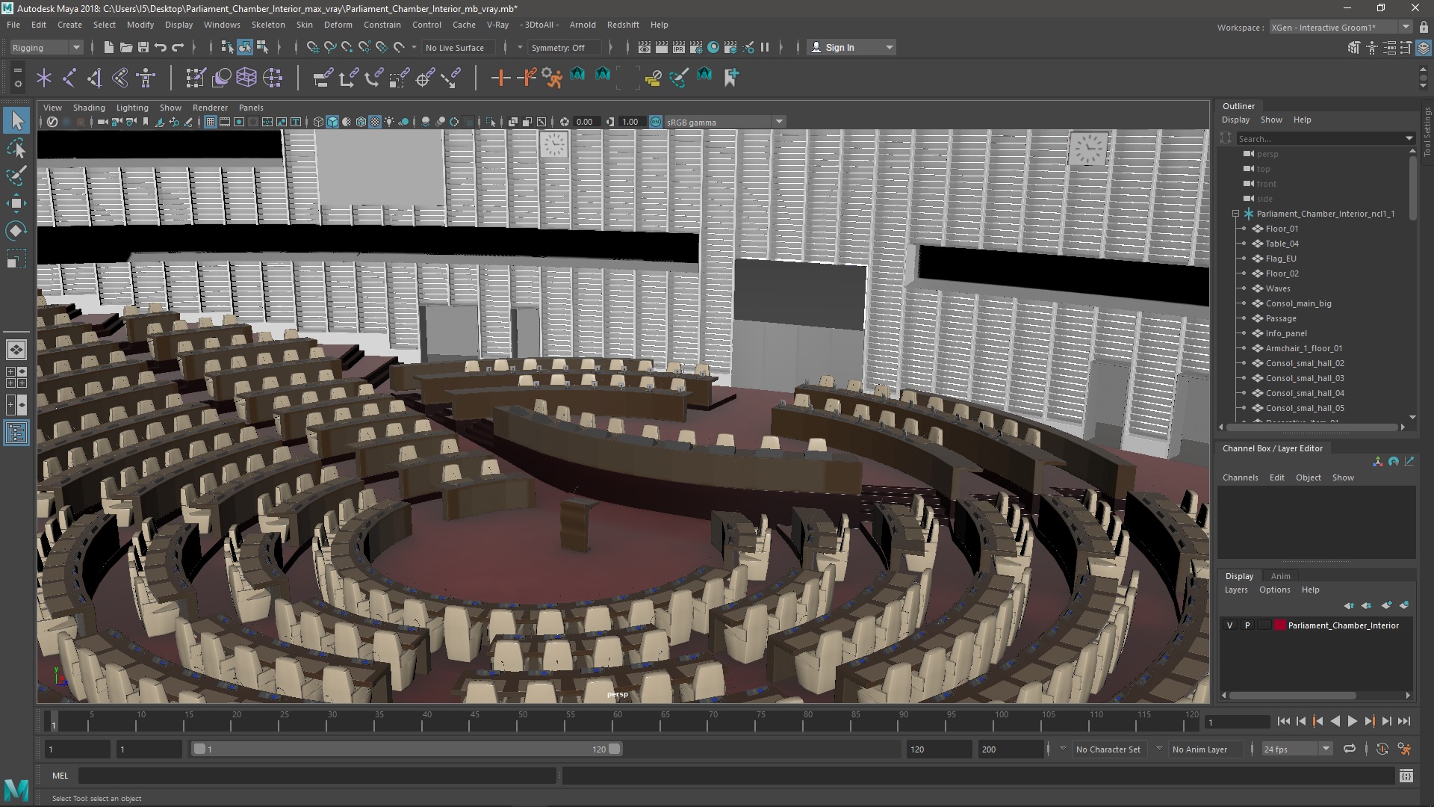Choose the Lasso Select tool

tap(16, 148)
